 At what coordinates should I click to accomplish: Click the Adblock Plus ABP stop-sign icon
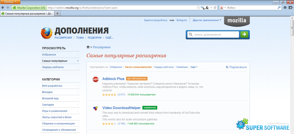coord(96,79)
